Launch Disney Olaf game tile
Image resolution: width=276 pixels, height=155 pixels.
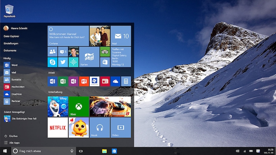pyautogui.click(x=58, y=106)
